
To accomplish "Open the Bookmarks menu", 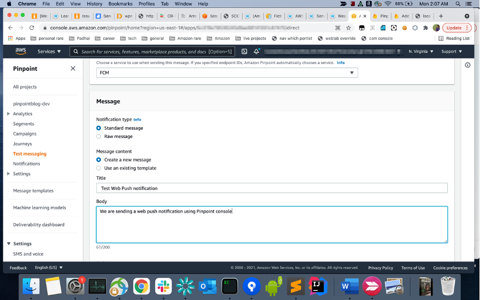I will [x=121, y=4].
